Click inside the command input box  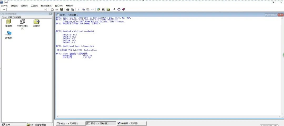point(25,9)
